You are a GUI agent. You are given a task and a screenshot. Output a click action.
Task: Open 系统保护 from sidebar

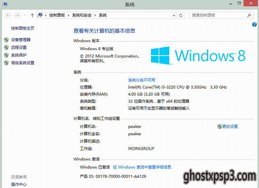pos(19,55)
